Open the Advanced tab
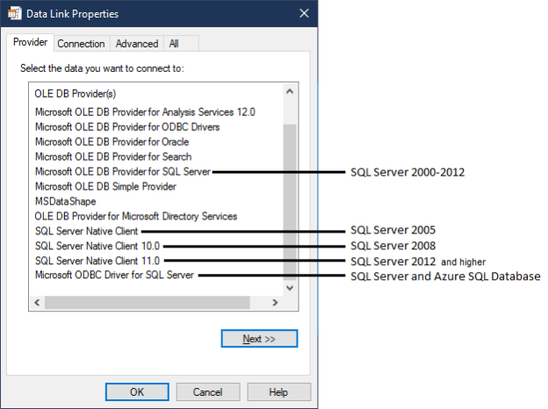Viewport: 548px width, 409px height. pyautogui.click(x=137, y=44)
